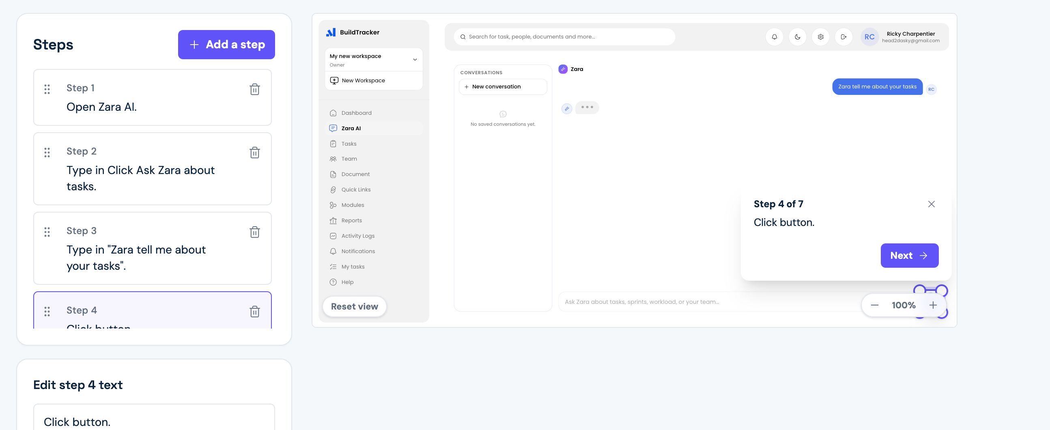Zoom in with the plus icon
This screenshot has height=430, width=1050.
pyautogui.click(x=933, y=305)
